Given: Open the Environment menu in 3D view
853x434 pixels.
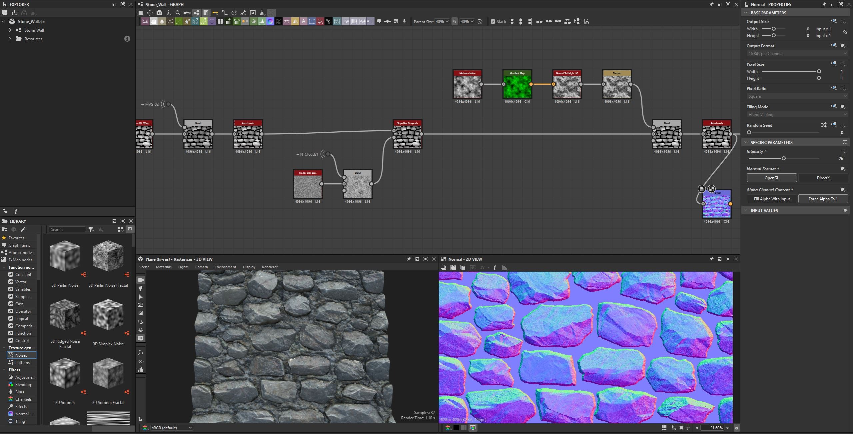Looking at the screenshot, I should 225,267.
